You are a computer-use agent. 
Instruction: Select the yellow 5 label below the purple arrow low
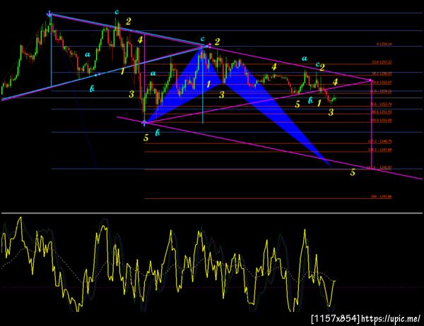point(146,138)
